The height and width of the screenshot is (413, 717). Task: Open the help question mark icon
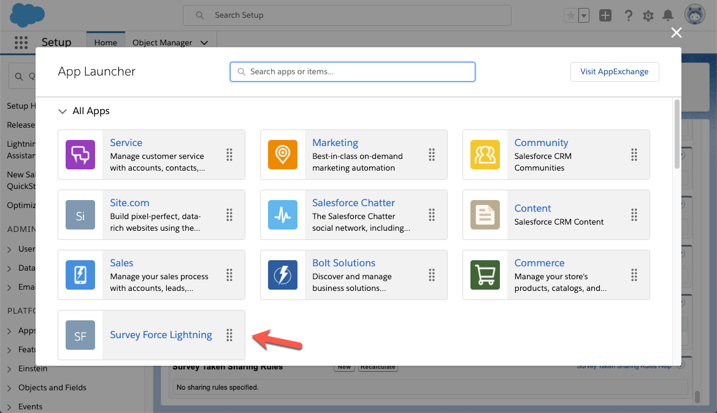tap(629, 15)
